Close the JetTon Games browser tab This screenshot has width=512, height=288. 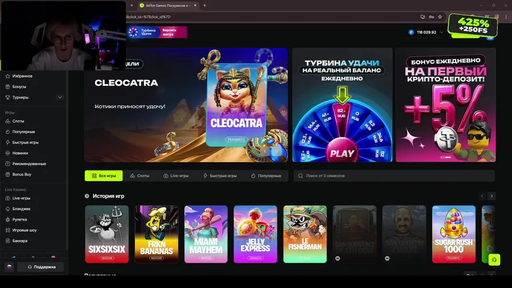[195, 5]
